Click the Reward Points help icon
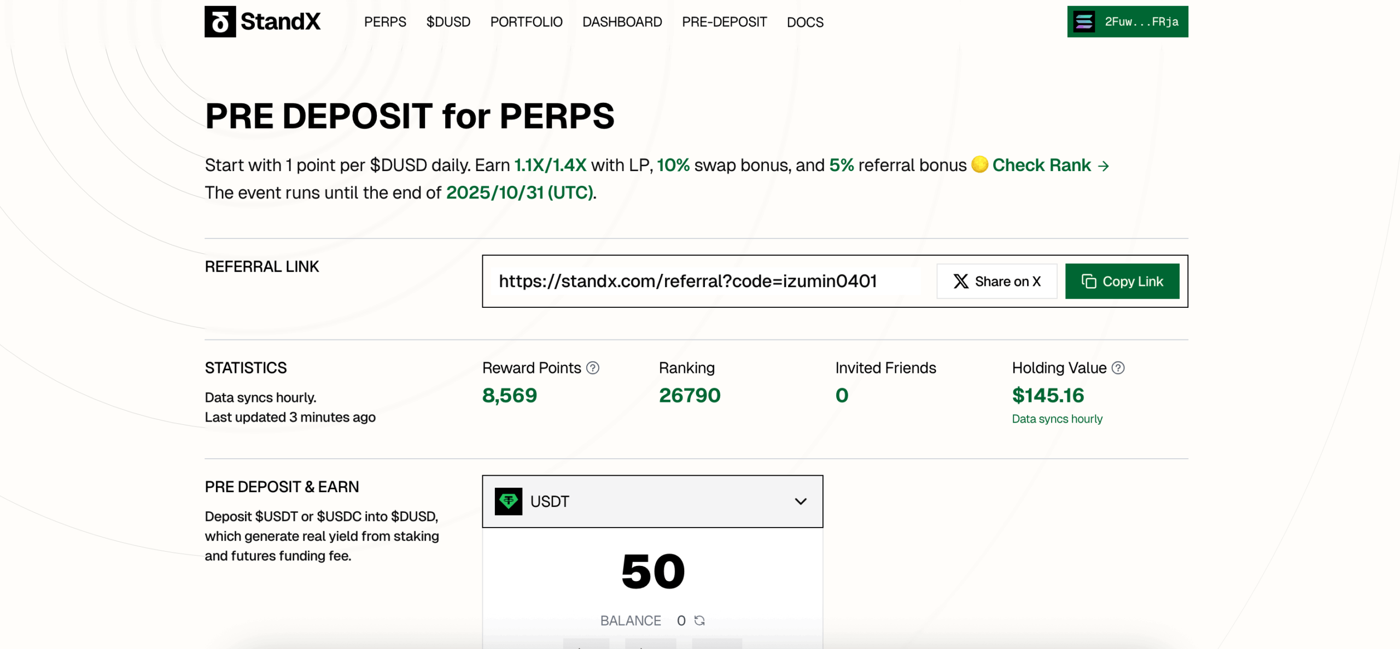 593,368
